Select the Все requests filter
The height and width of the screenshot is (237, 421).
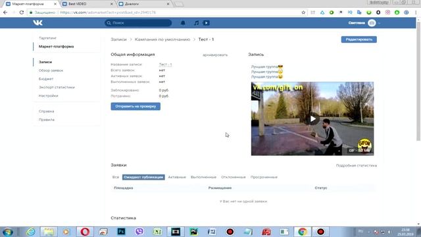click(x=116, y=177)
